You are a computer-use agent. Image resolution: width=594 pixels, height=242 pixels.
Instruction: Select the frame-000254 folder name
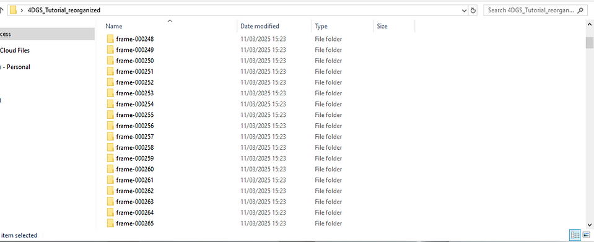click(x=135, y=104)
